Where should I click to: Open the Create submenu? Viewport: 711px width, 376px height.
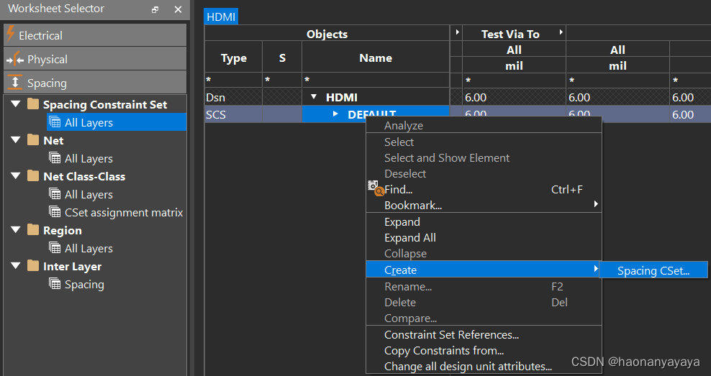coord(484,270)
